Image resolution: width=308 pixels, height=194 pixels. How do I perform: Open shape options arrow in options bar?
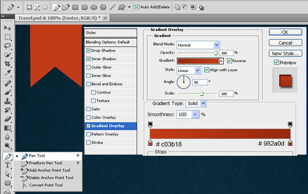coord(129,7)
